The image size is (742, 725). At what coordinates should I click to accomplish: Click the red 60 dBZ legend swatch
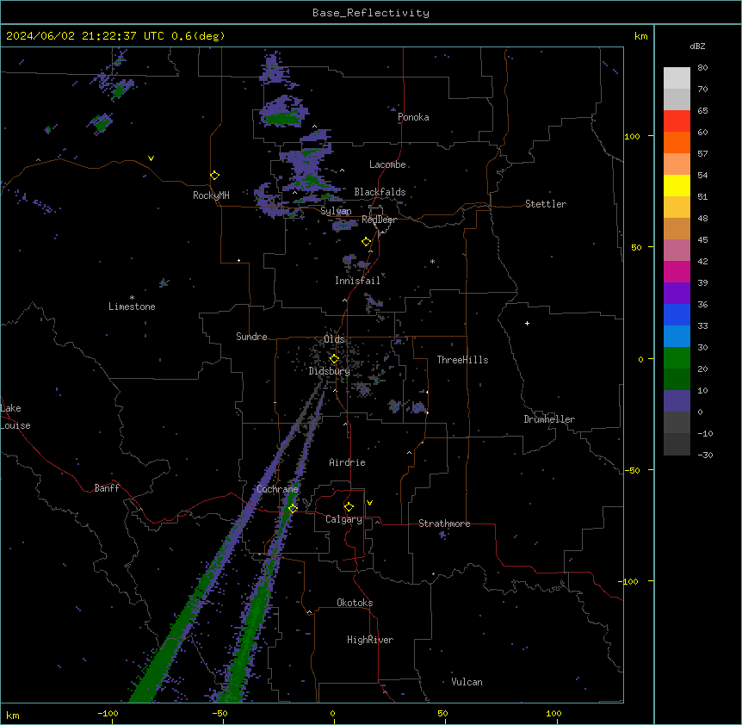pos(677,121)
